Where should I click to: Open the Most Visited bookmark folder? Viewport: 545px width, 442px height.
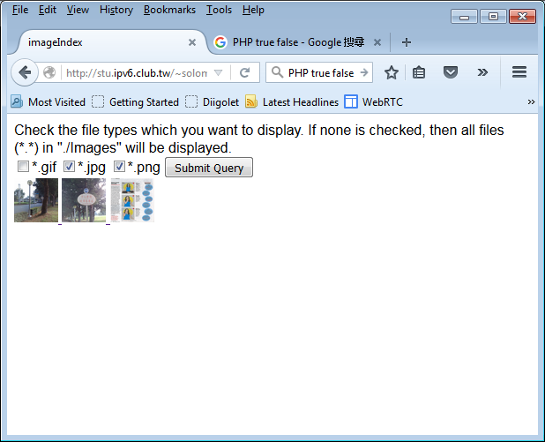(49, 102)
